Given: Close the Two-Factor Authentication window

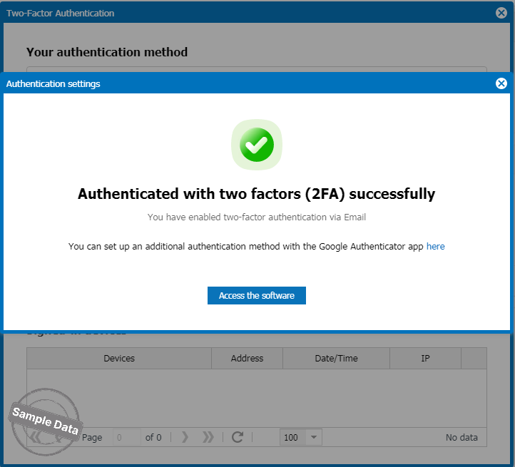Looking at the screenshot, I should (501, 13).
